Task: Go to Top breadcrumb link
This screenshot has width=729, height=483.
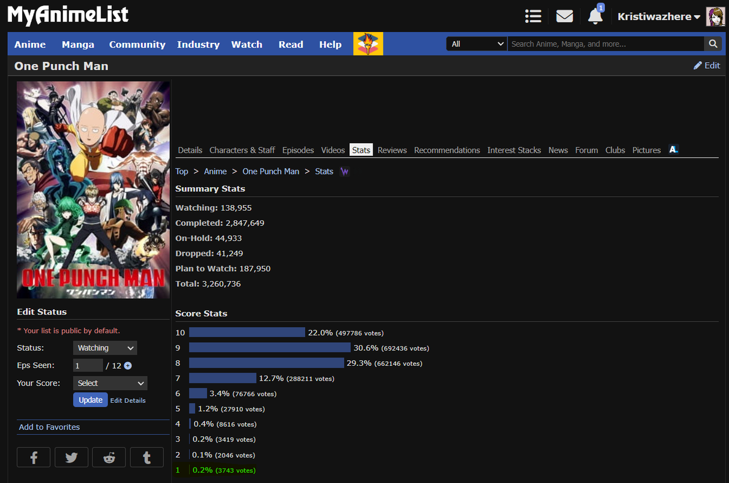Action: point(181,171)
